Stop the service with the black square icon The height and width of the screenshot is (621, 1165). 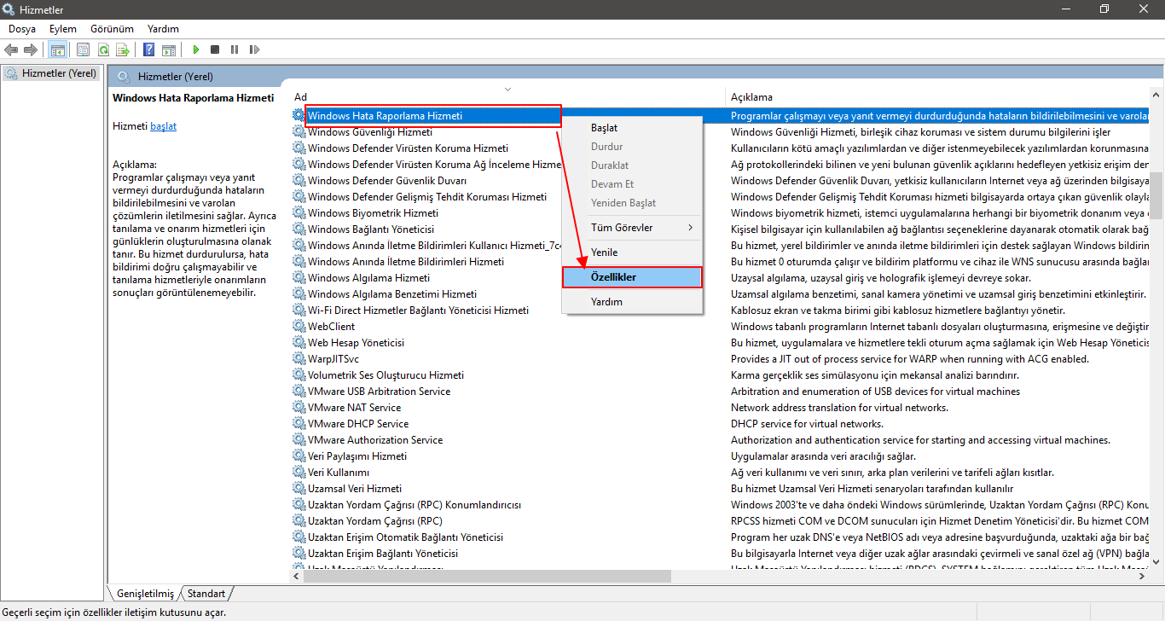(215, 49)
